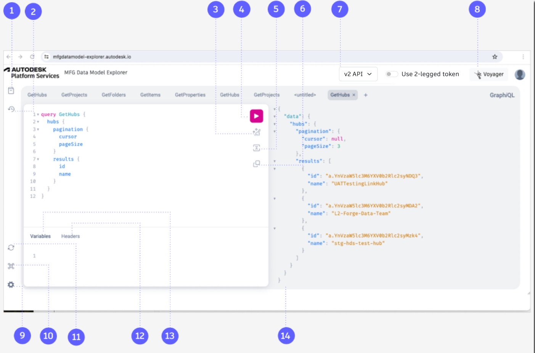The width and height of the screenshot is (535, 353).
Task: Switch to the GetItems tab
Action: point(150,95)
